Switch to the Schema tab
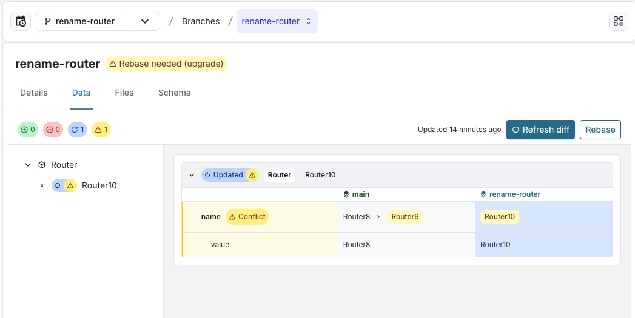The height and width of the screenshot is (318, 635). [x=174, y=93]
